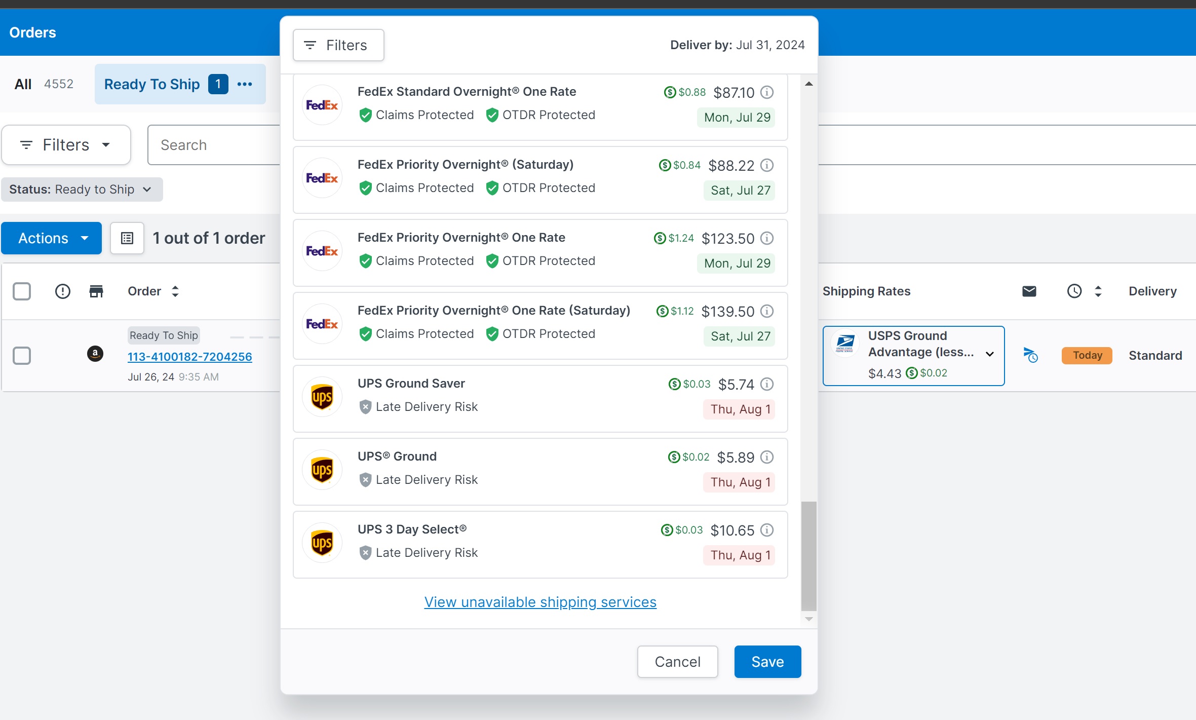Click the rates list scrollbar thumb
Image resolution: width=1196 pixels, height=720 pixels.
(x=808, y=556)
